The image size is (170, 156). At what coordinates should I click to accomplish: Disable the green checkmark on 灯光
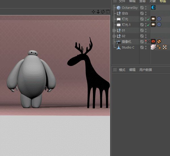148,19
